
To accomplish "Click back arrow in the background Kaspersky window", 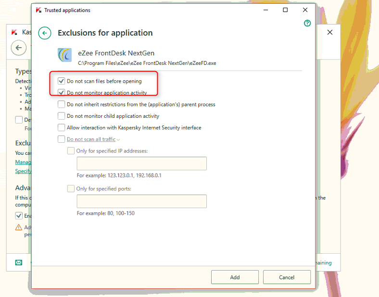I will (19, 48).
